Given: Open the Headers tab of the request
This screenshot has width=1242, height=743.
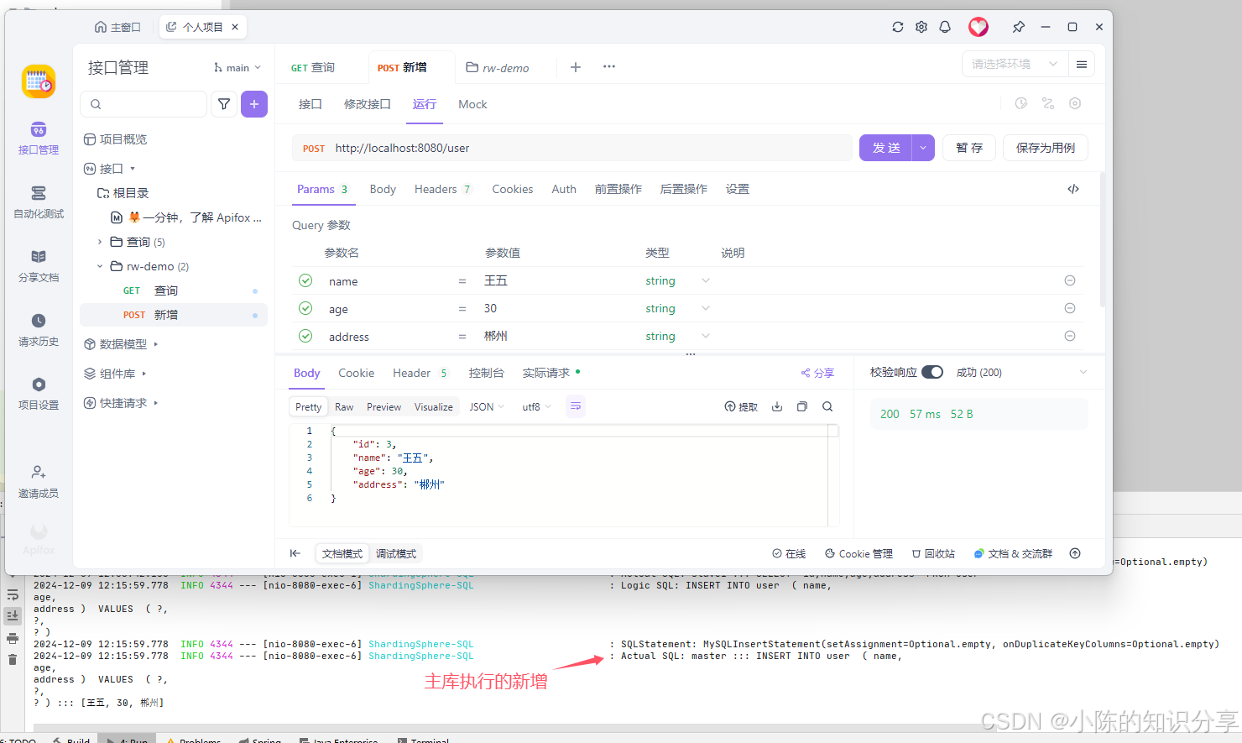Looking at the screenshot, I should pyautogui.click(x=436, y=189).
